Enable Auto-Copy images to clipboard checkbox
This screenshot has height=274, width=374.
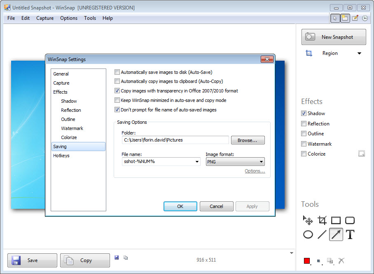117,81
